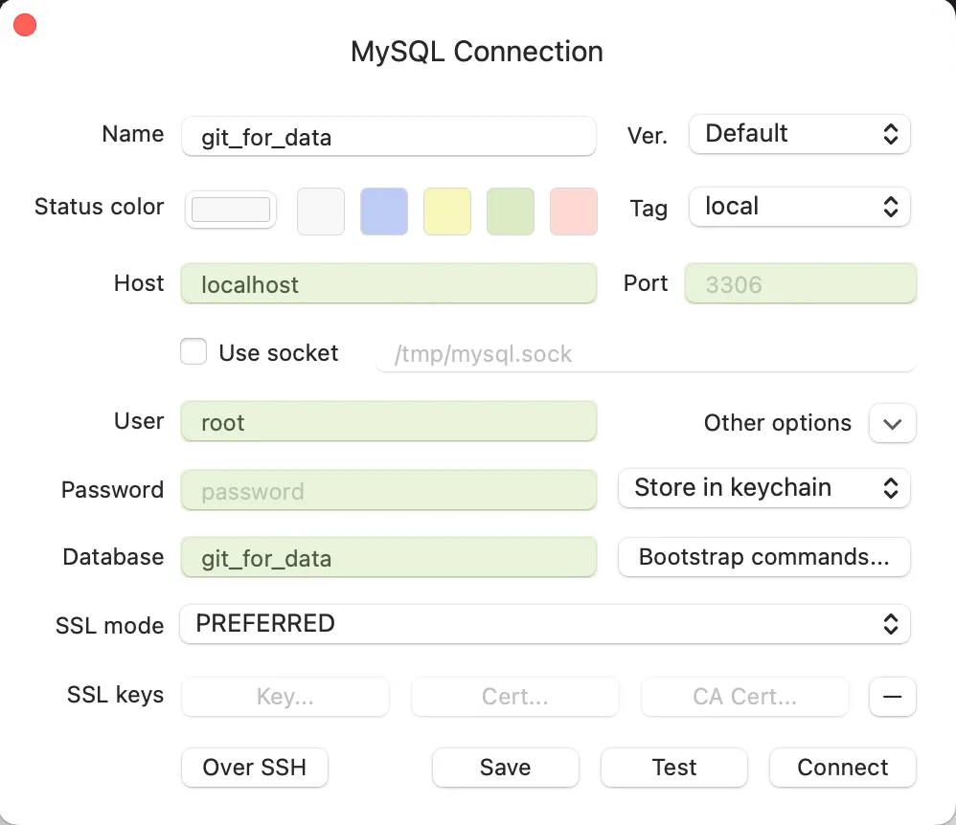The height and width of the screenshot is (825, 956).
Task: Open the Tag dropdown showing local
Action: (799, 207)
